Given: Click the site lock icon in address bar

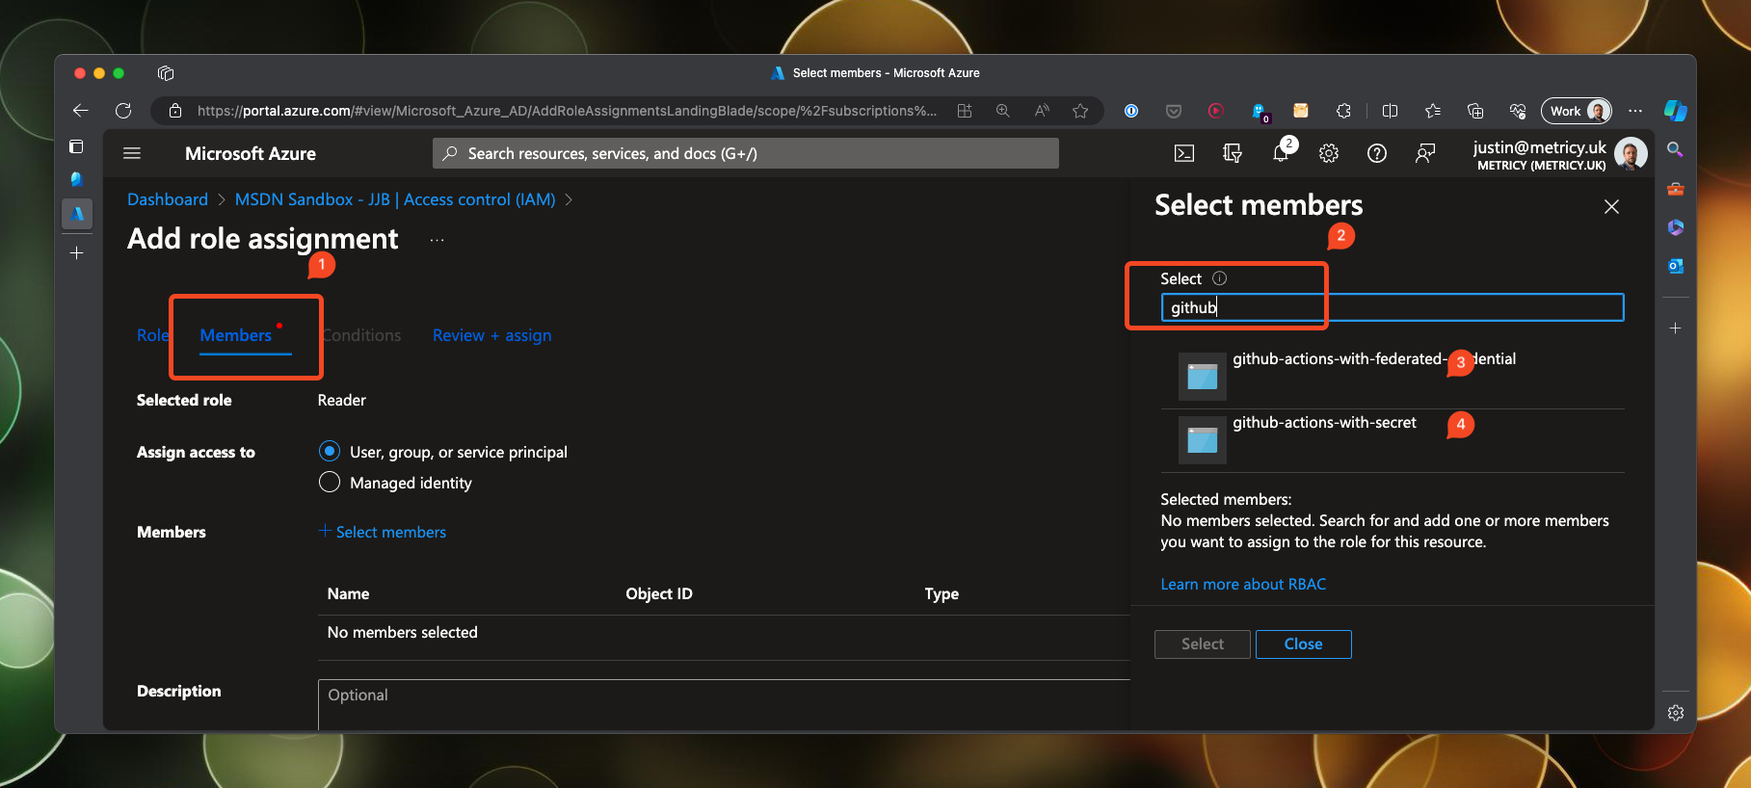Looking at the screenshot, I should 175,111.
